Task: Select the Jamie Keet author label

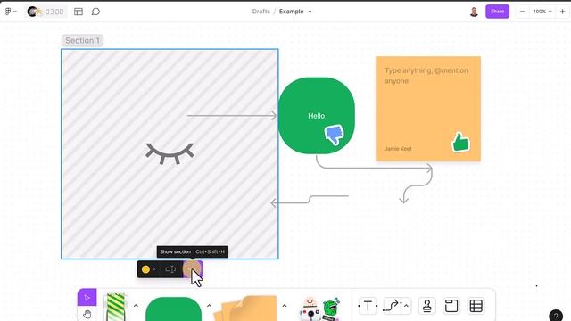Action: [398, 149]
